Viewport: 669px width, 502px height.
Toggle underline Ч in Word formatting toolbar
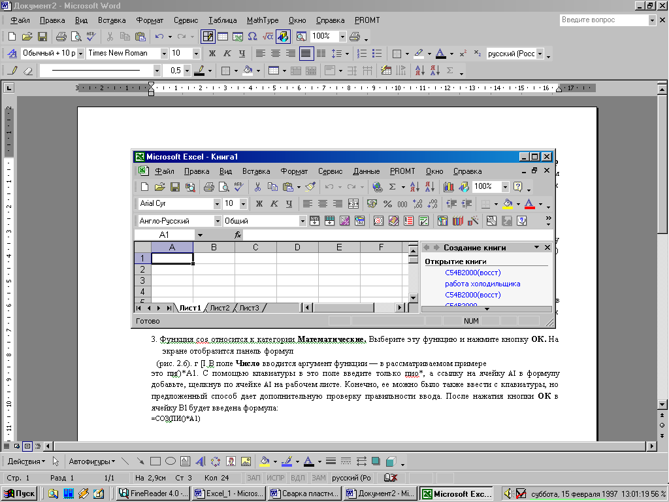(242, 54)
